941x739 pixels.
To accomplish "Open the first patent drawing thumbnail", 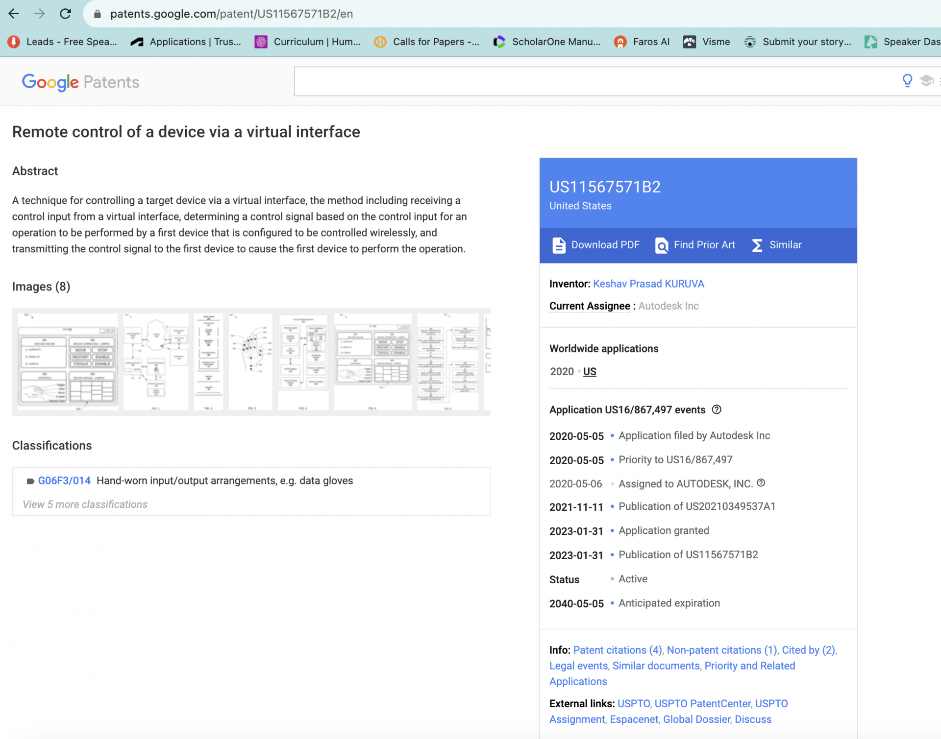I will point(68,362).
